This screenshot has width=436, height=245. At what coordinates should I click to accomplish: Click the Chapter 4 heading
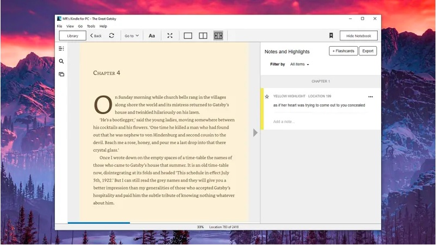click(107, 73)
